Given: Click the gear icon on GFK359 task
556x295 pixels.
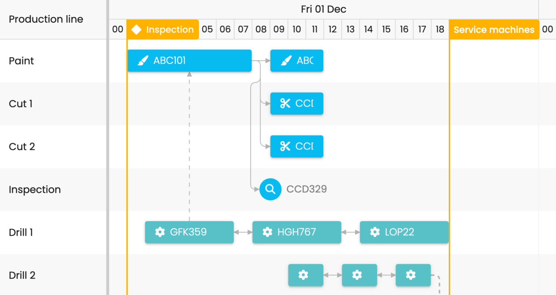Looking at the screenshot, I should 160,232.
